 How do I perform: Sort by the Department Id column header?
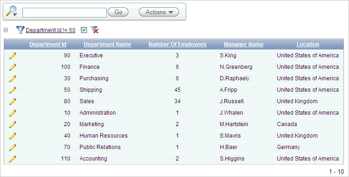[48, 44]
